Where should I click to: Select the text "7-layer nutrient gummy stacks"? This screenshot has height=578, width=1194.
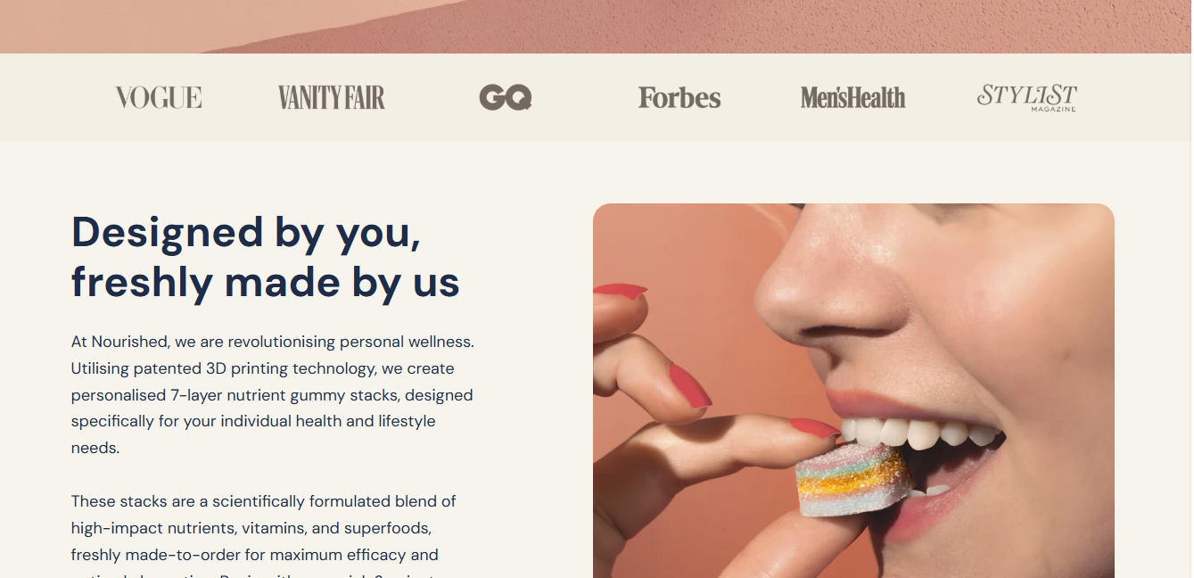(x=284, y=395)
